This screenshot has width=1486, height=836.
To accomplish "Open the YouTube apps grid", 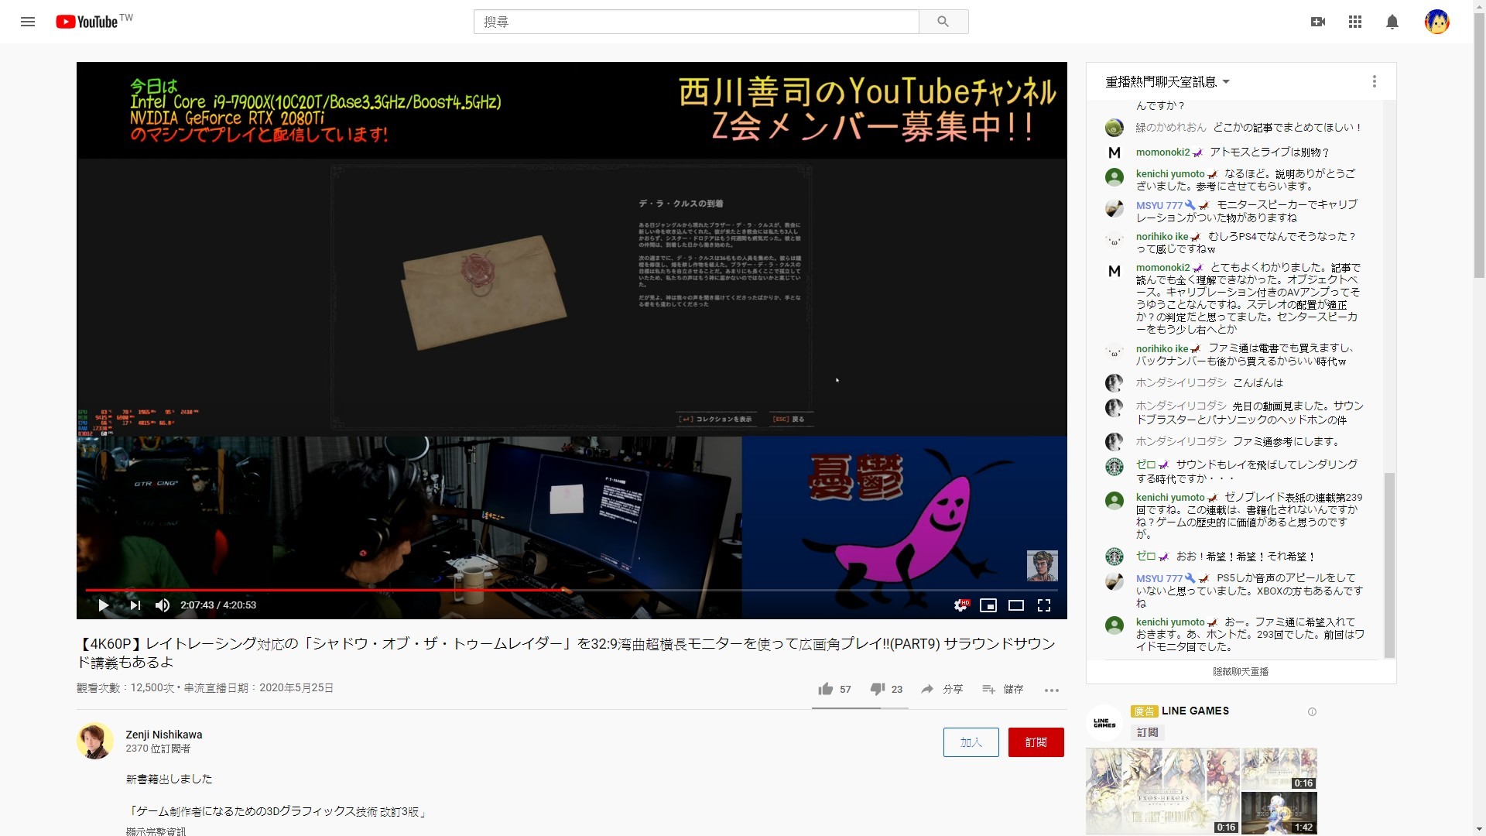I will point(1354,22).
